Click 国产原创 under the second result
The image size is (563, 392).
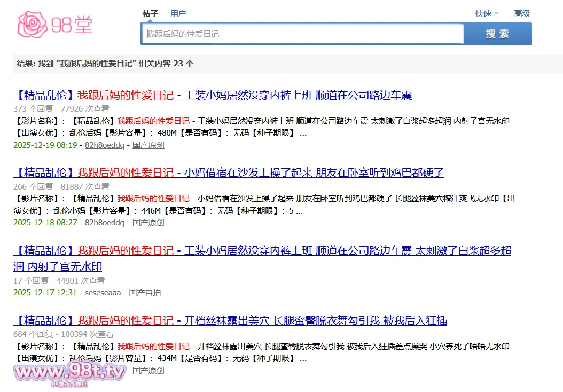[148, 222]
